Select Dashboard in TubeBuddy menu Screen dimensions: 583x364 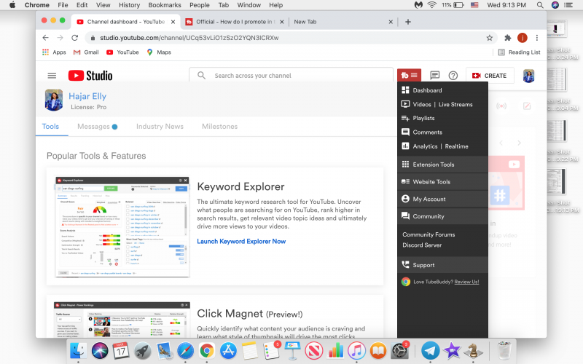[x=427, y=90]
